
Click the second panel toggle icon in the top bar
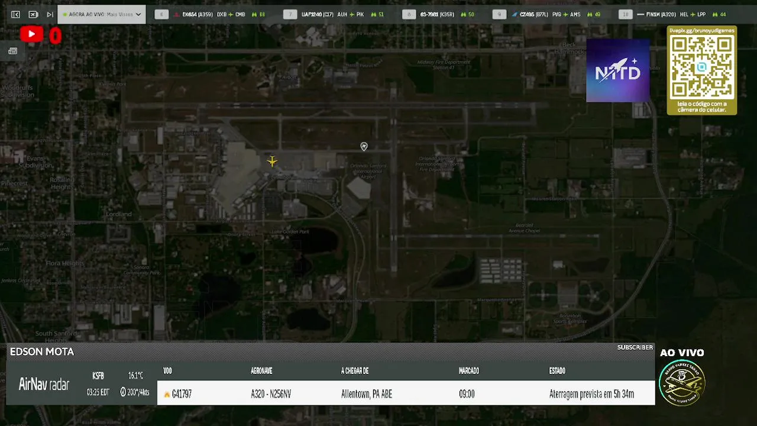point(34,14)
